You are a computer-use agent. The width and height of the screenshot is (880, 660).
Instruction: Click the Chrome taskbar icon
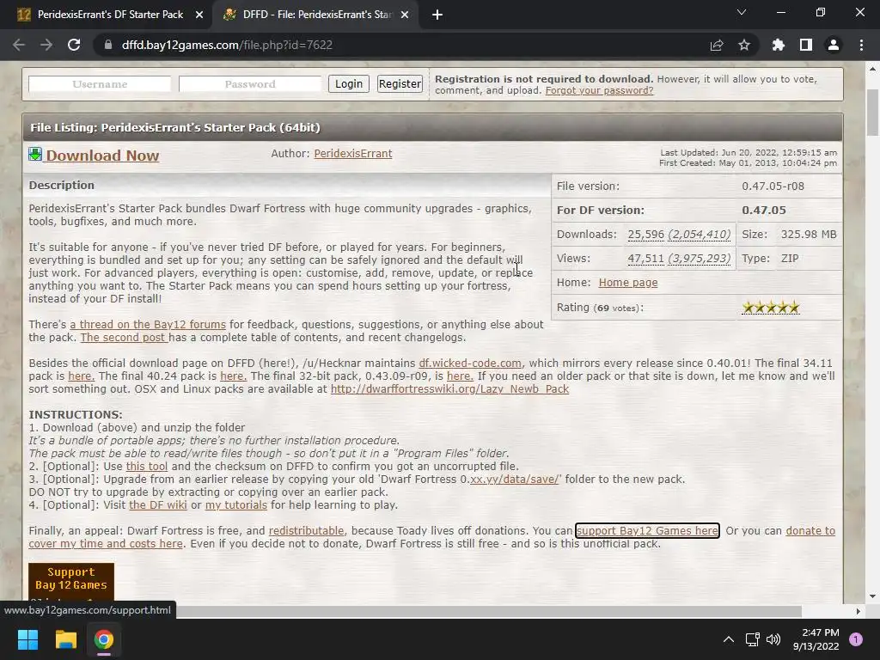(x=104, y=639)
